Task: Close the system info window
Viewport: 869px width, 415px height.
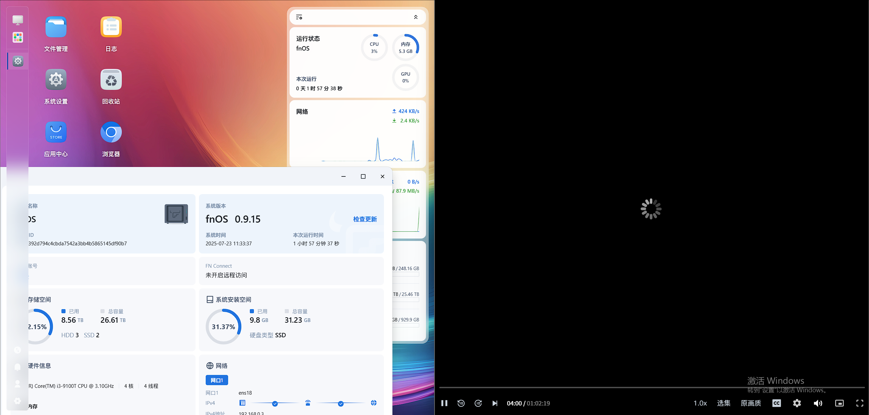Action: tap(383, 176)
